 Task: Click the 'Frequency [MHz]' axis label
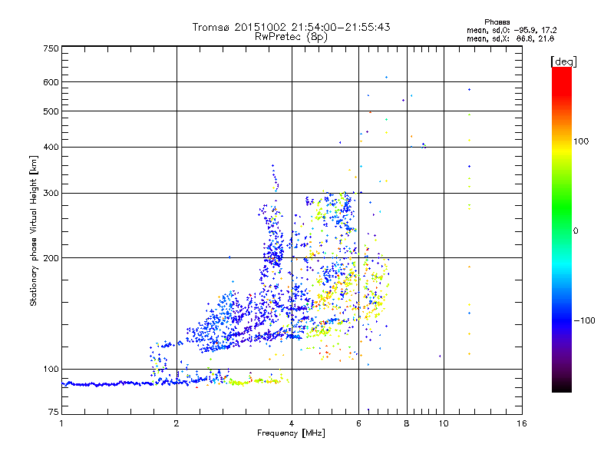coord(291,433)
